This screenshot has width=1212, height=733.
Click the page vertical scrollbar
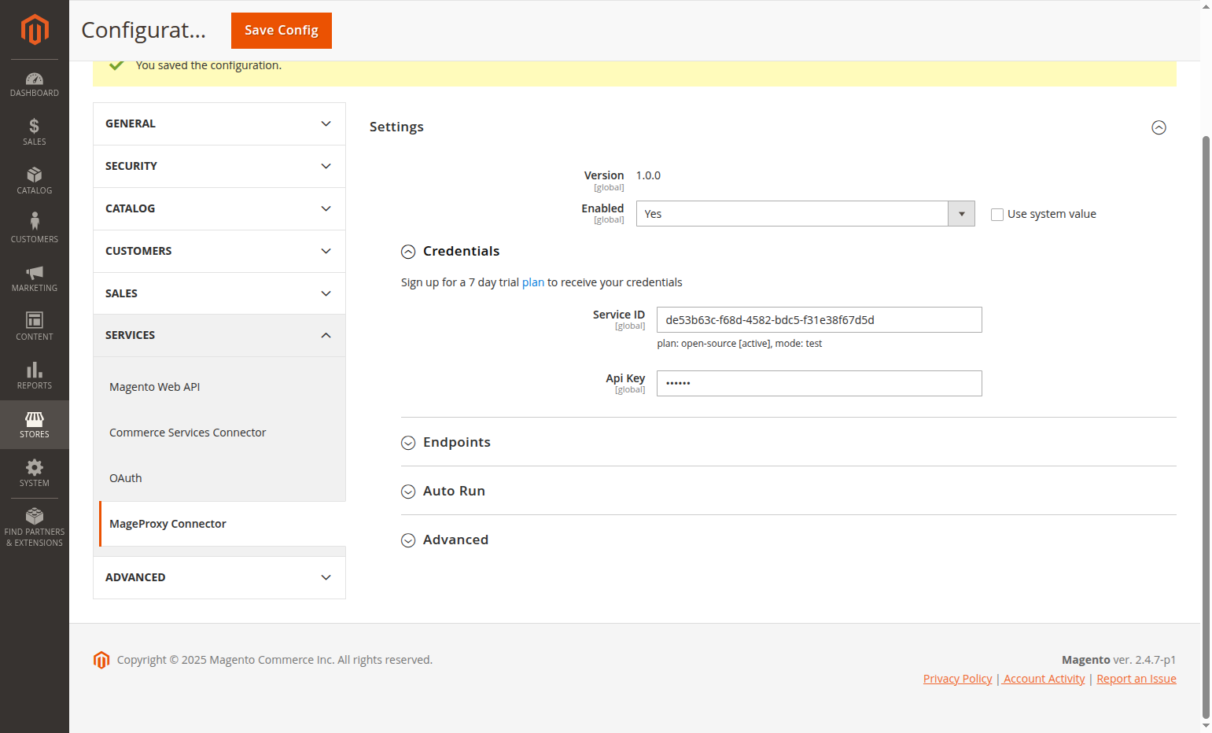pyautogui.click(x=1206, y=429)
